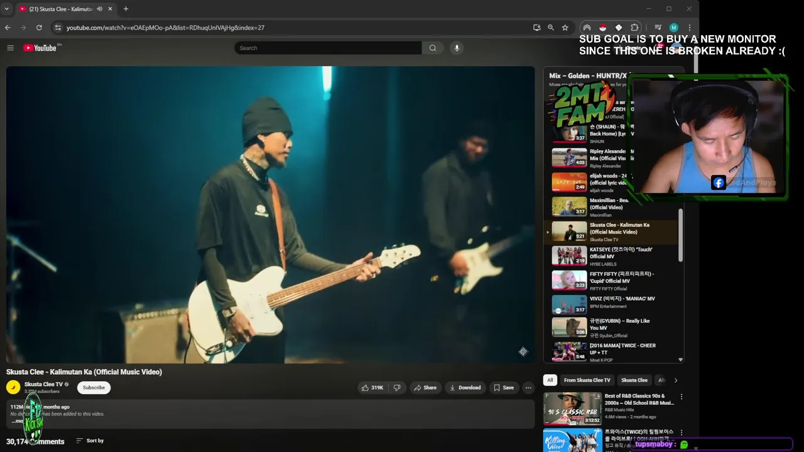
Task: Open a new browser tab
Action: tap(126, 9)
